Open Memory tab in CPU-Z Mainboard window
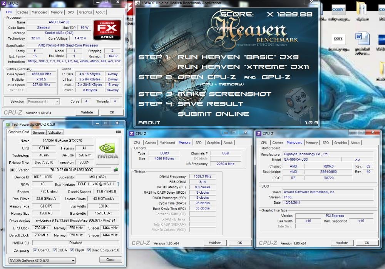The image size is (385, 269). pyautogui.click(x=311, y=143)
